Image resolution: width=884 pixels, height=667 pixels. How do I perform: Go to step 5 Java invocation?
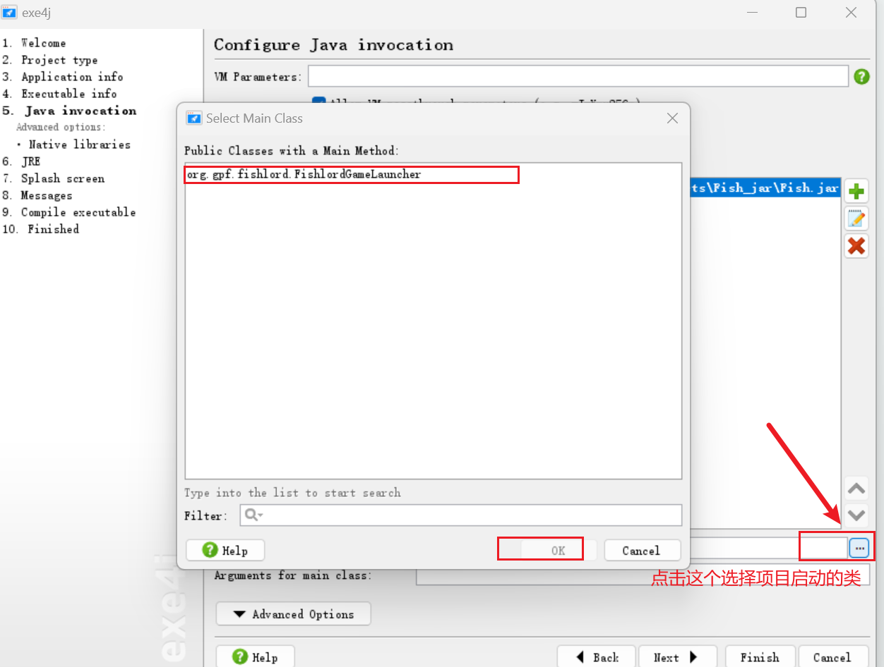[69, 111]
